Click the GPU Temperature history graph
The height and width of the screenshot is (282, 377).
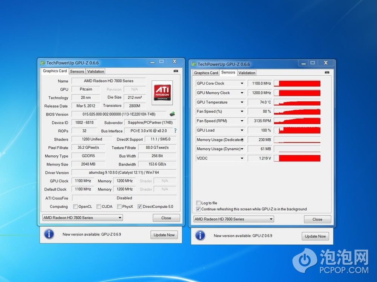coord(297,102)
